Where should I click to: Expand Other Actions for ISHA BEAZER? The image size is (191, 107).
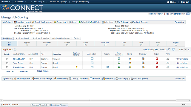182,59
